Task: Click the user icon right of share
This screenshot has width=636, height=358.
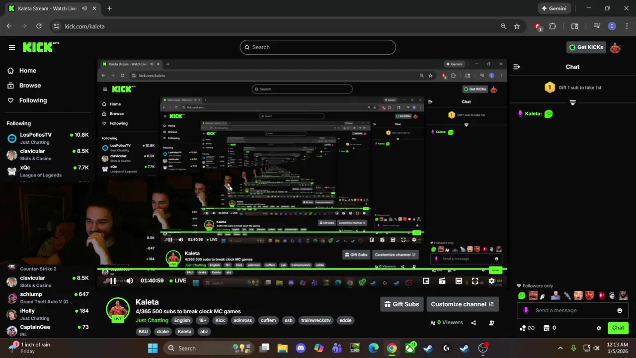Action: tap(491, 323)
